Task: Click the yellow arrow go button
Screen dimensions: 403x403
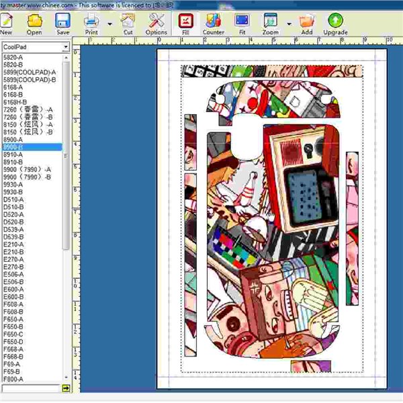Action: [x=66, y=388]
